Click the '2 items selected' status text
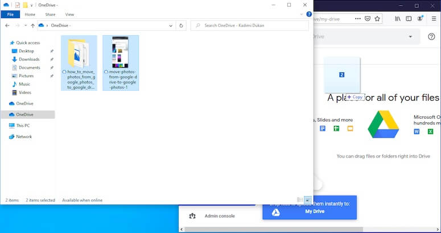The height and width of the screenshot is (233, 441). [x=40, y=200]
